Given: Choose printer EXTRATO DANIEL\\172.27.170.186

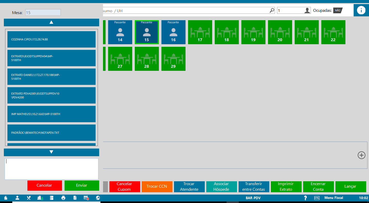Looking at the screenshot, I should point(52,77).
